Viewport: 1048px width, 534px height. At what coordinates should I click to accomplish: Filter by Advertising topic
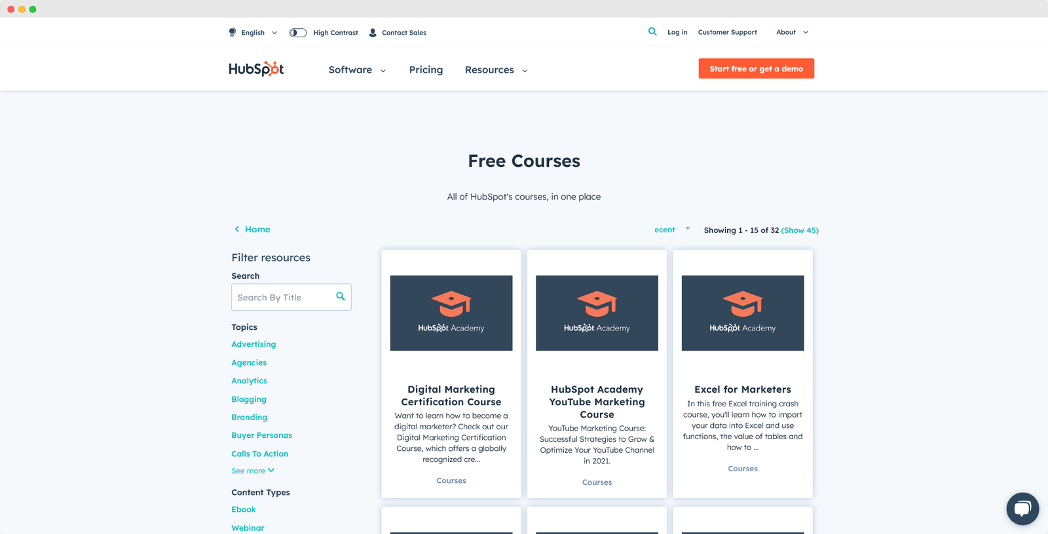pyautogui.click(x=253, y=344)
